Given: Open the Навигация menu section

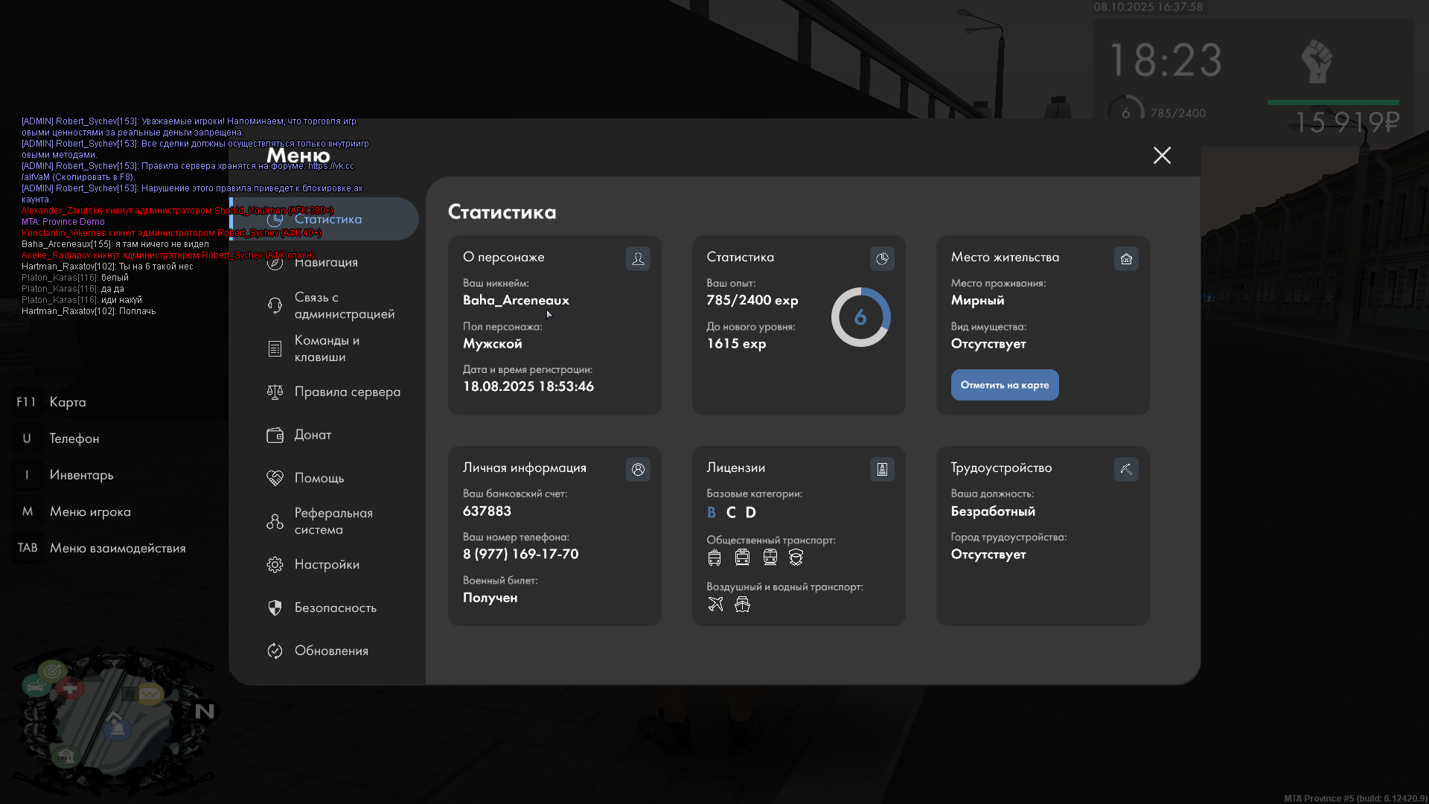Looking at the screenshot, I should click(326, 262).
